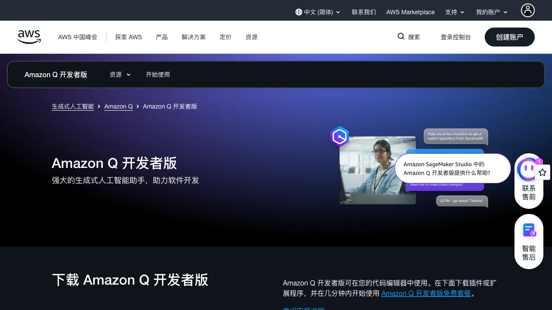552x310 pixels.
Task: Open the 智能售后 document help icon
Action: (529, 230)
